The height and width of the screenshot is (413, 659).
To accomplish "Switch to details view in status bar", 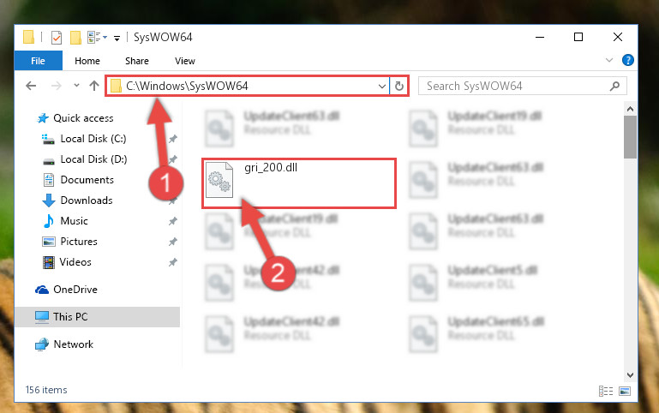I will 606,392.
